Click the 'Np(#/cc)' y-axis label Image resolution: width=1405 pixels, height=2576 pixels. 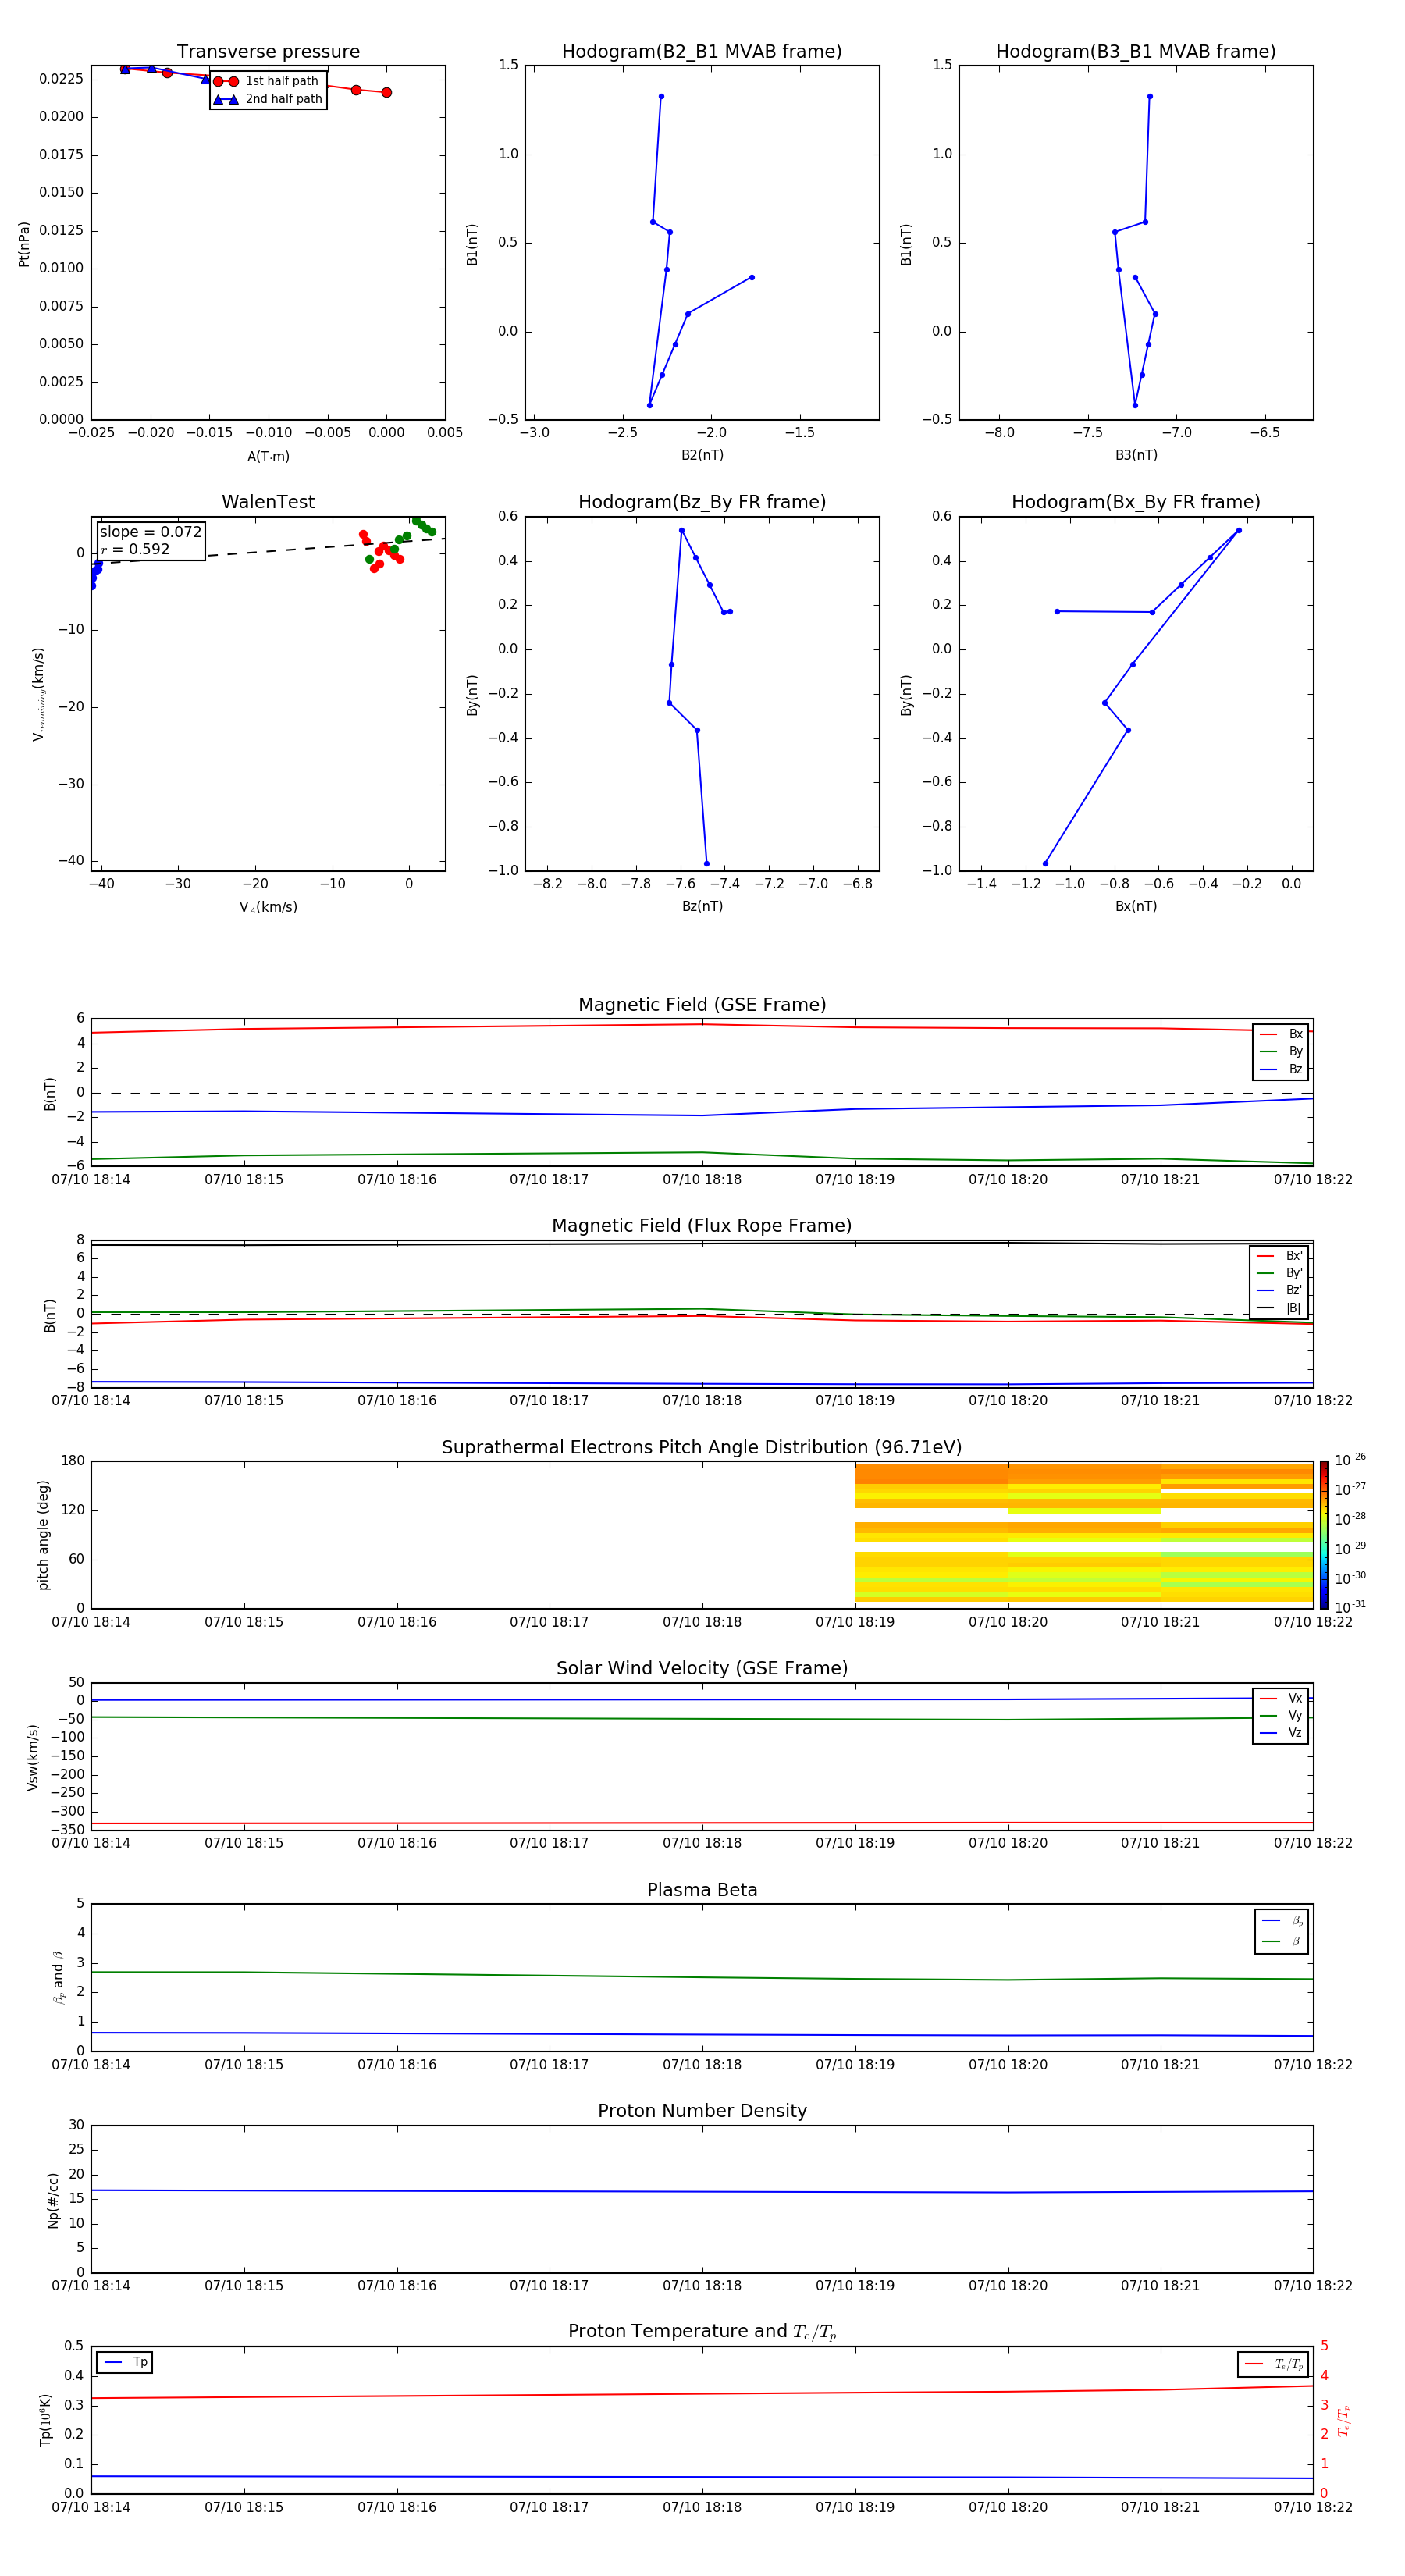pyautogui.click(x=53, y=2201)
